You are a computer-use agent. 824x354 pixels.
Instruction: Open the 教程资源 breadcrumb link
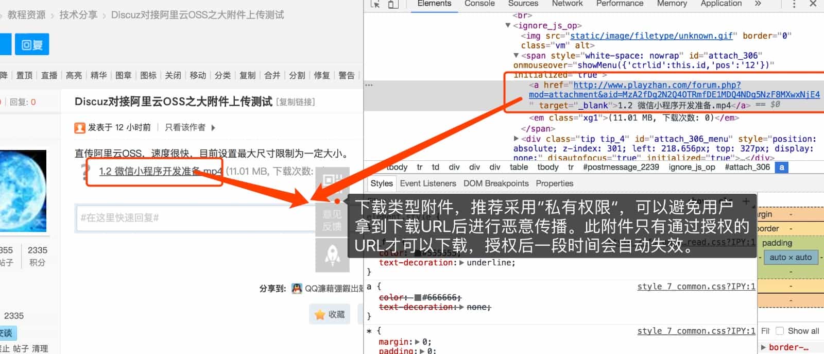[x=26, y=15]
